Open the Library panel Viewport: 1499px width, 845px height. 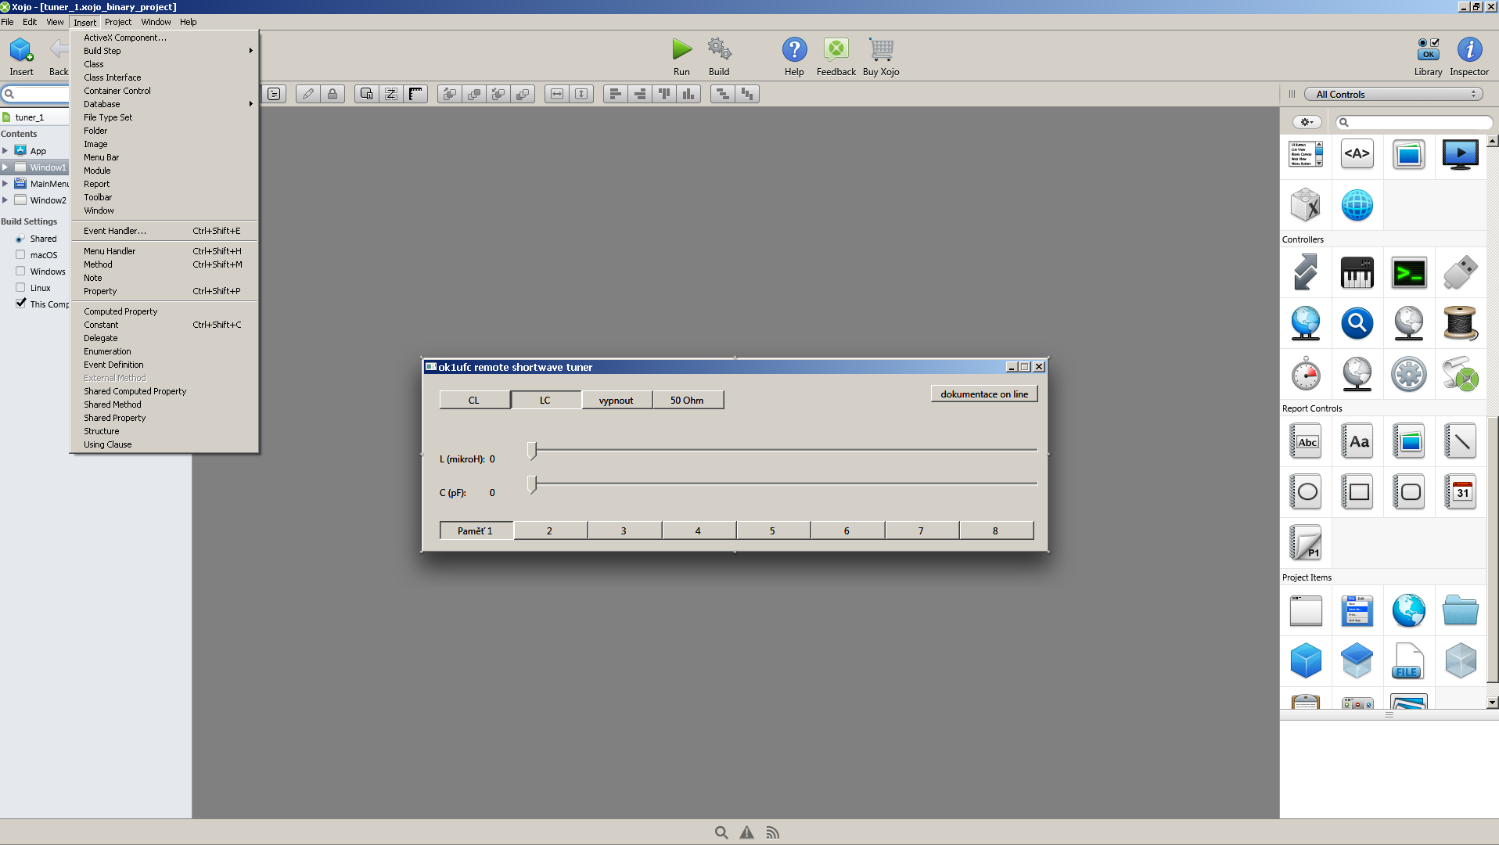tap(1428, 50)
